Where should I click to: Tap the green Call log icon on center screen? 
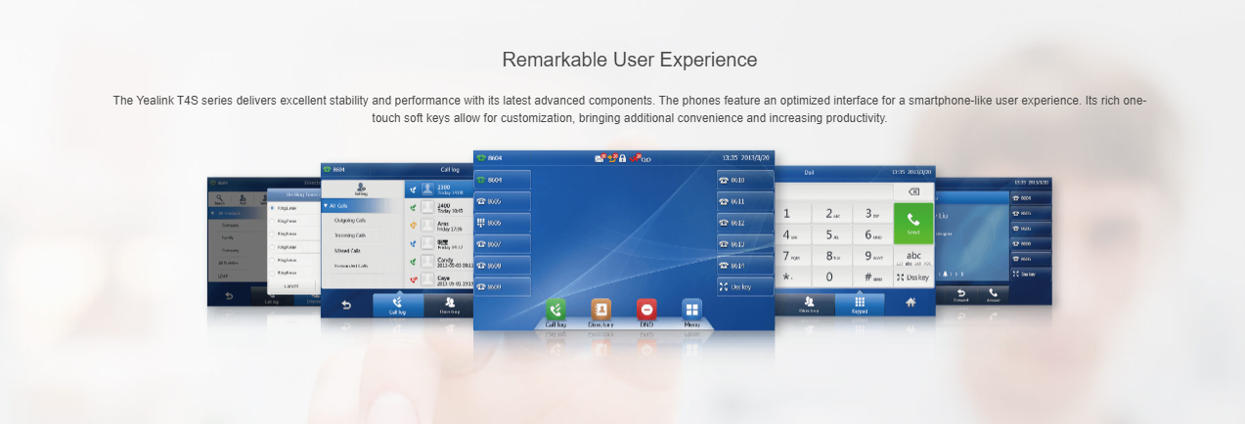[x=556, y=310]
